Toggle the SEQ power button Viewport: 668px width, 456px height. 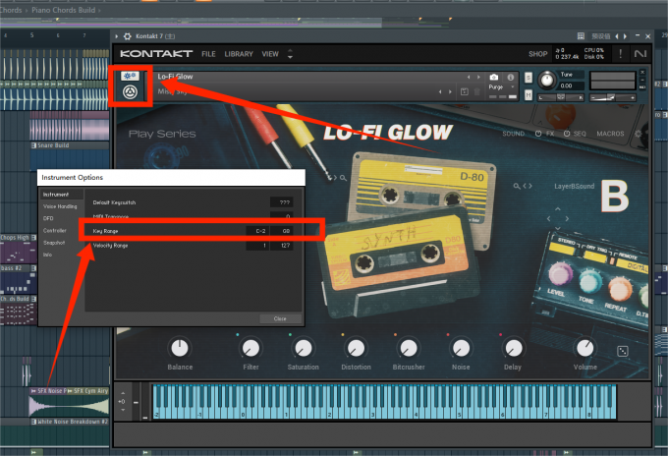[x=567, y=134]
